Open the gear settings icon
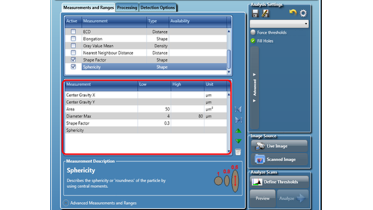 click(x=303, y=14)
